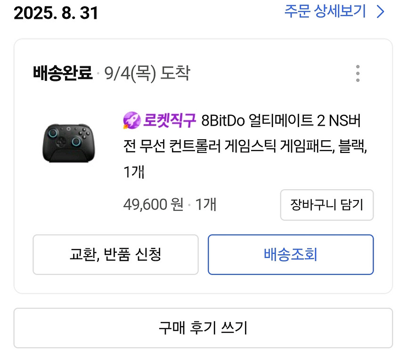Tap the purple rocket delivery service icon
This screenshot has height=353, width=407.
[131, 120]
